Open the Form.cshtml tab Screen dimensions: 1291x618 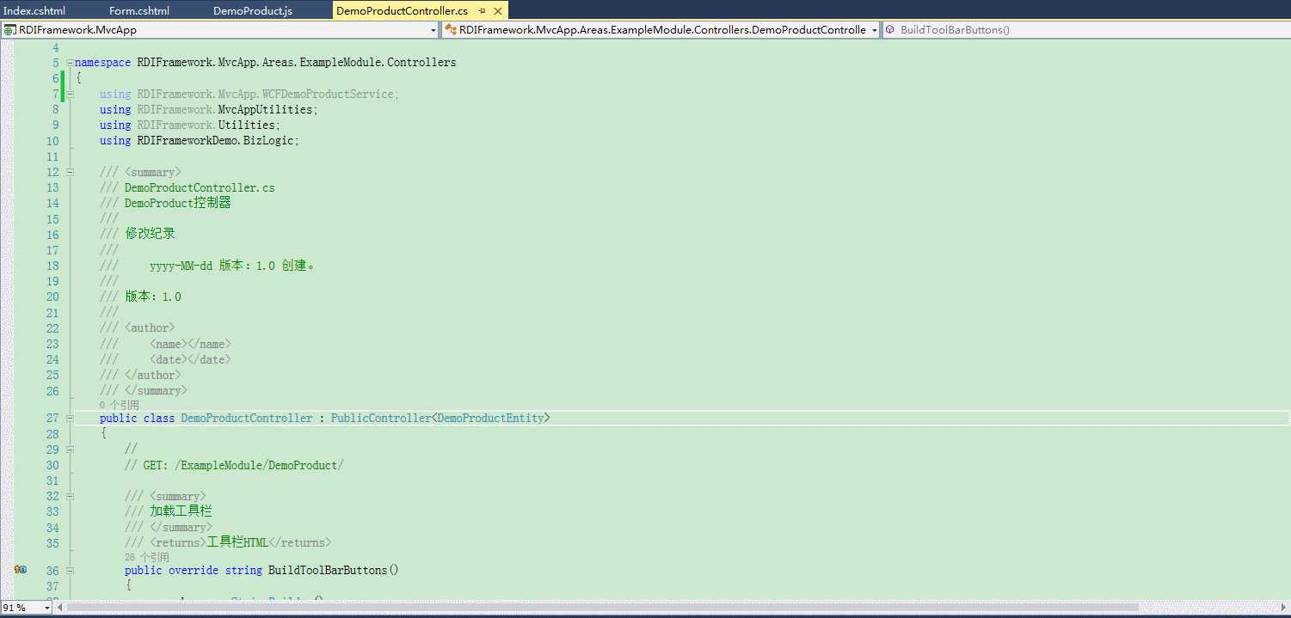point(139,10)
